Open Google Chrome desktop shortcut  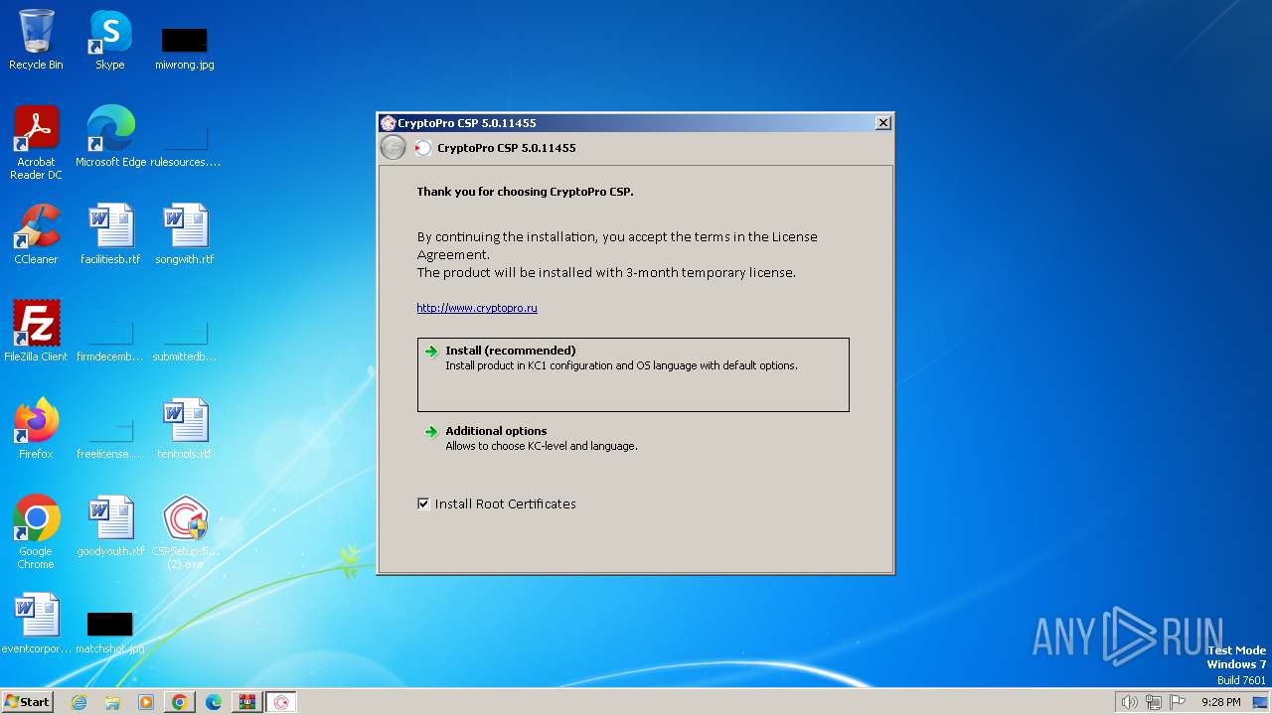tap(36, 532)
